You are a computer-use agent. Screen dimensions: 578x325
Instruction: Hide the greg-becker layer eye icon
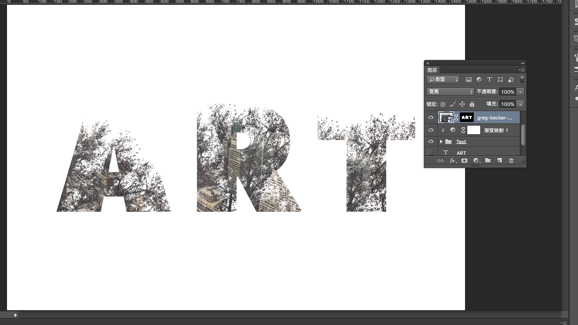click(431, 118)
